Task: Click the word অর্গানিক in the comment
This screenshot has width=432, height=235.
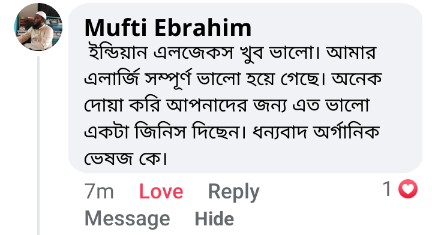Action: tap(347, 132)
